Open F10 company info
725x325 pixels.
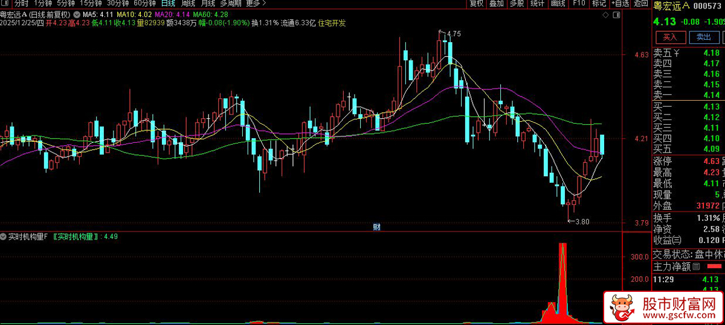point(579,4)
